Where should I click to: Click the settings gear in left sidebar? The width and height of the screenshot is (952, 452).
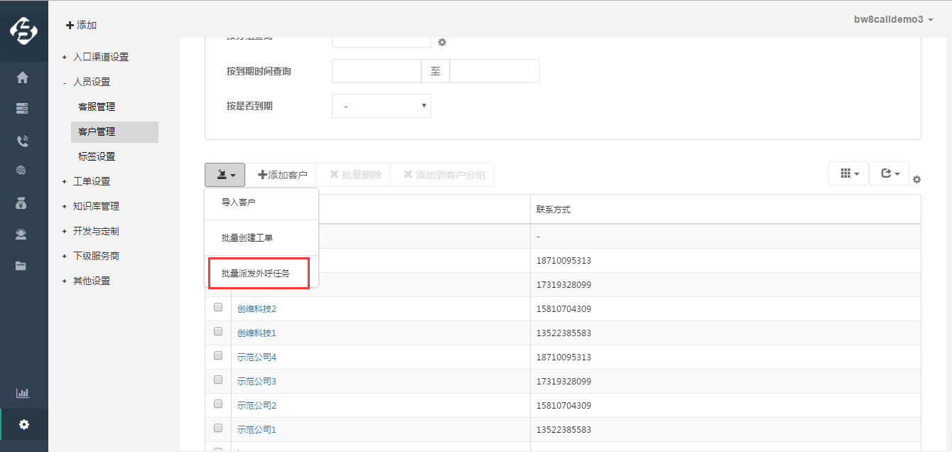click(x=24, y=424)
